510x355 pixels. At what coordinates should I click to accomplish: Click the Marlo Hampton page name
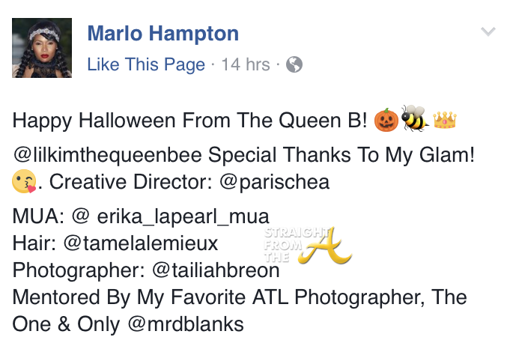click(x=163, y=34)
